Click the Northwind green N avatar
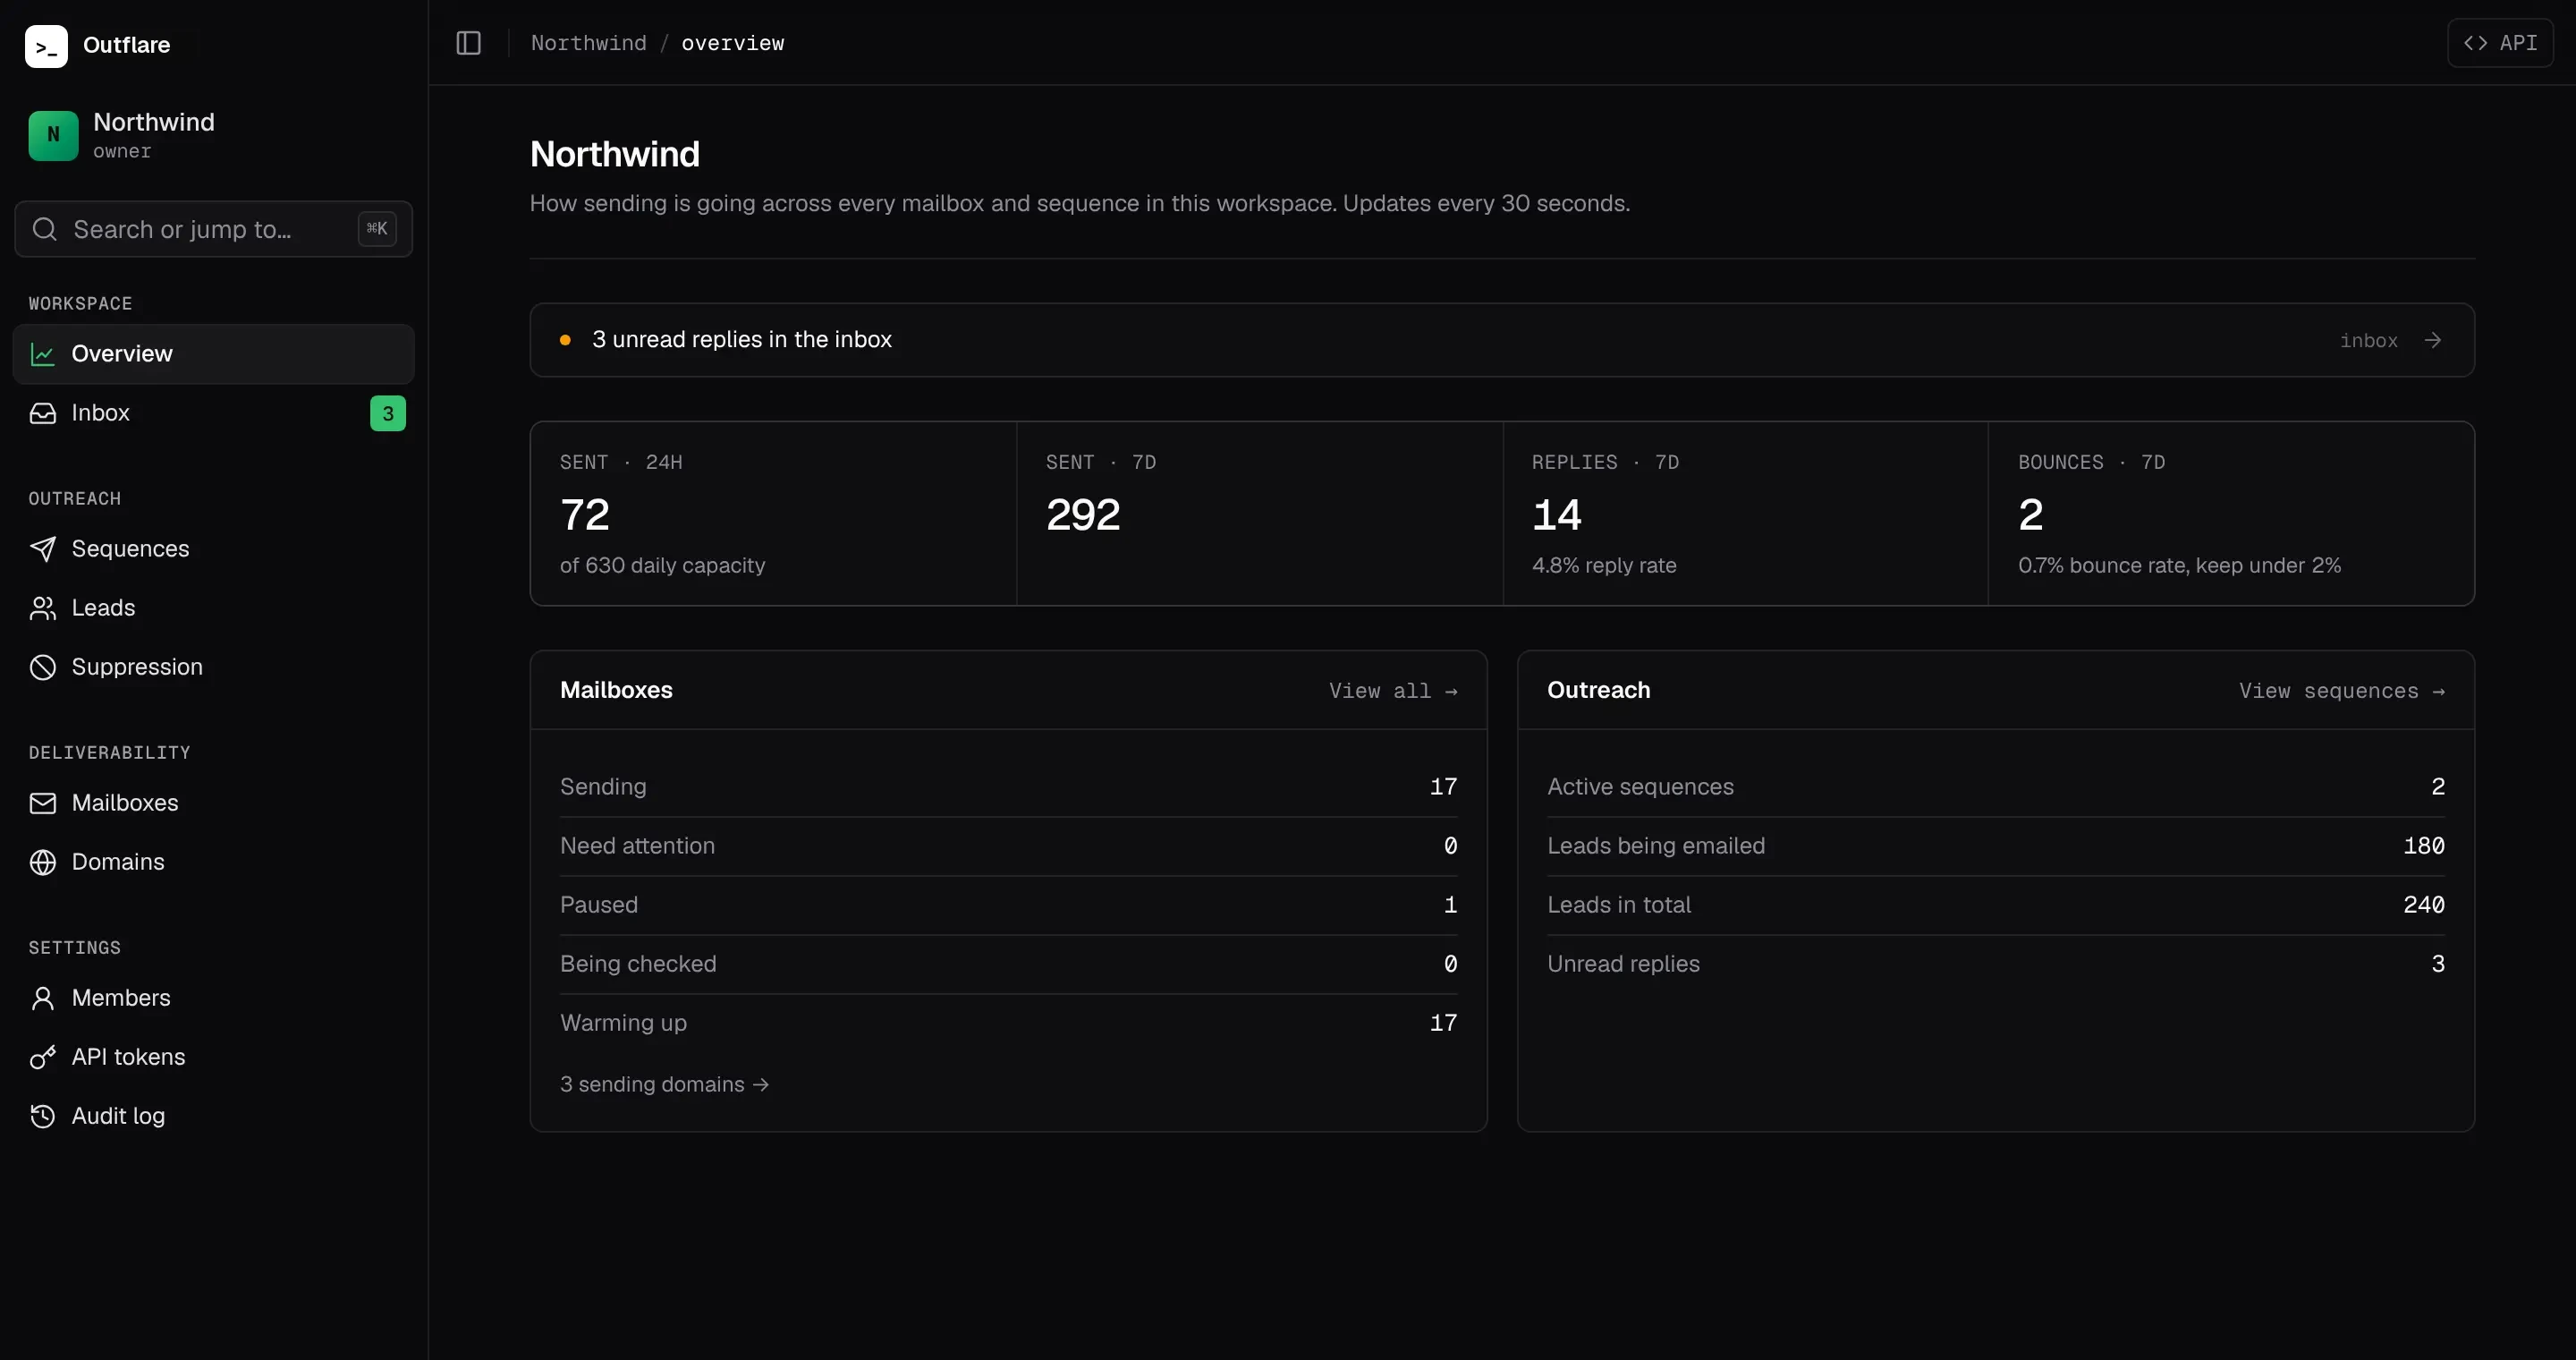 (x=53, y=135)
